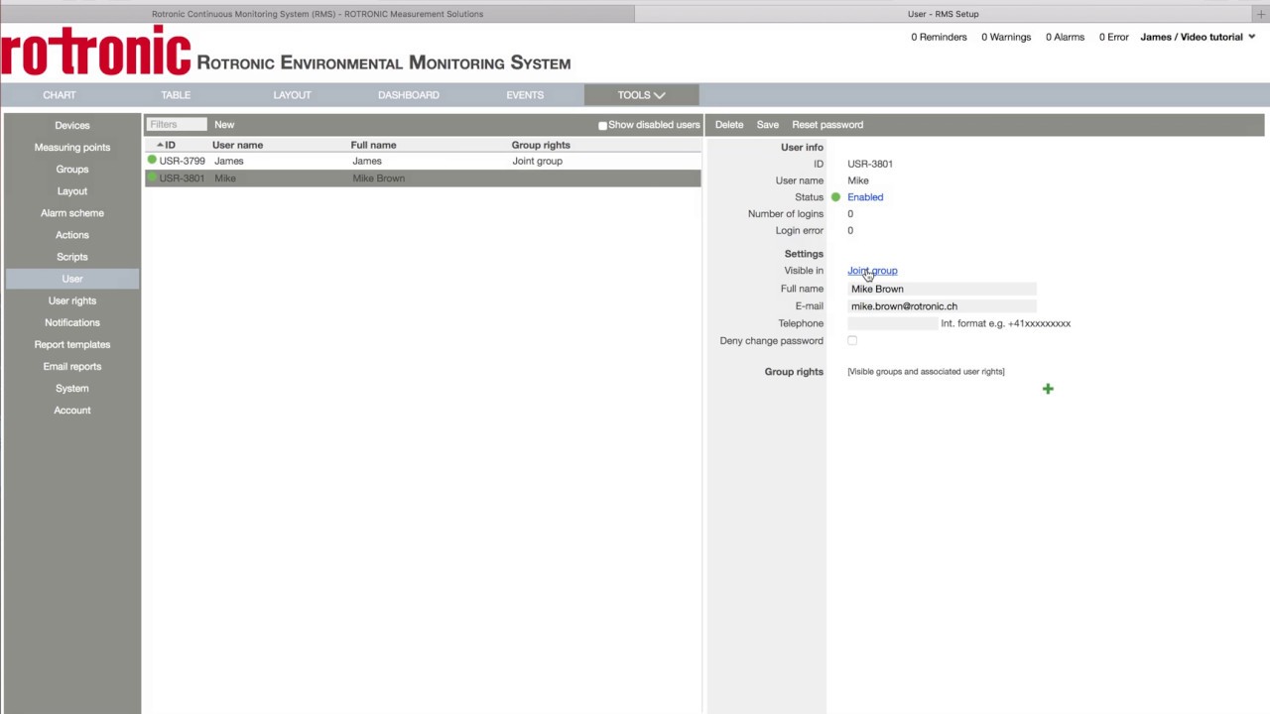
Task: Switch to the Chart tab
Action: pos(60,95)
